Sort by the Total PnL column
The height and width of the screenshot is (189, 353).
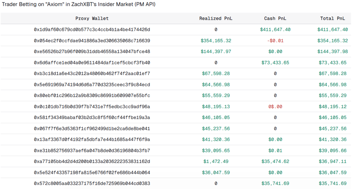coord(333,18)
